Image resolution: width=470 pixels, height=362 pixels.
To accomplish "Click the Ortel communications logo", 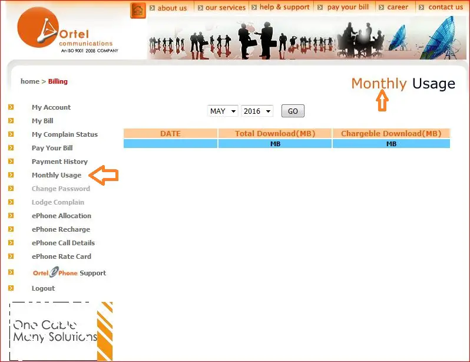I will pos(65,32).
